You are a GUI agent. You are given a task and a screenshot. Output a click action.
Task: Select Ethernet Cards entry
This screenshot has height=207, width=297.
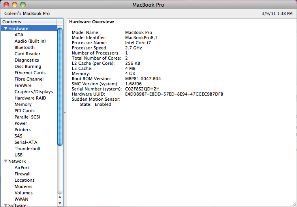[30, 73]
